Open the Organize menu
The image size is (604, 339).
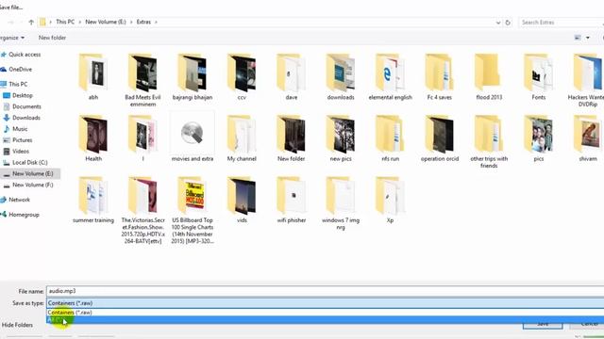12,38
